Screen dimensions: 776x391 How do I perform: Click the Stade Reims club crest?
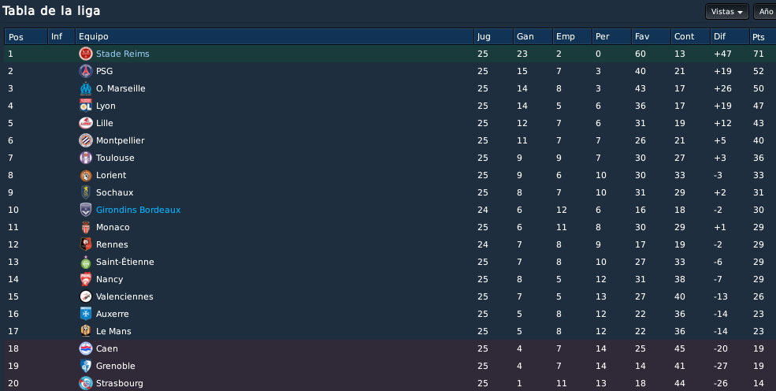point(86,54)
